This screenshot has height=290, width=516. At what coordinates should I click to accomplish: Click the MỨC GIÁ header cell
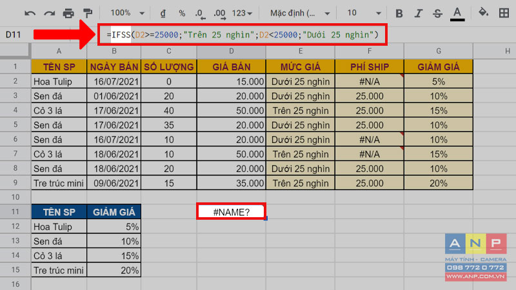pyautogui.click(x=301, y=67)
